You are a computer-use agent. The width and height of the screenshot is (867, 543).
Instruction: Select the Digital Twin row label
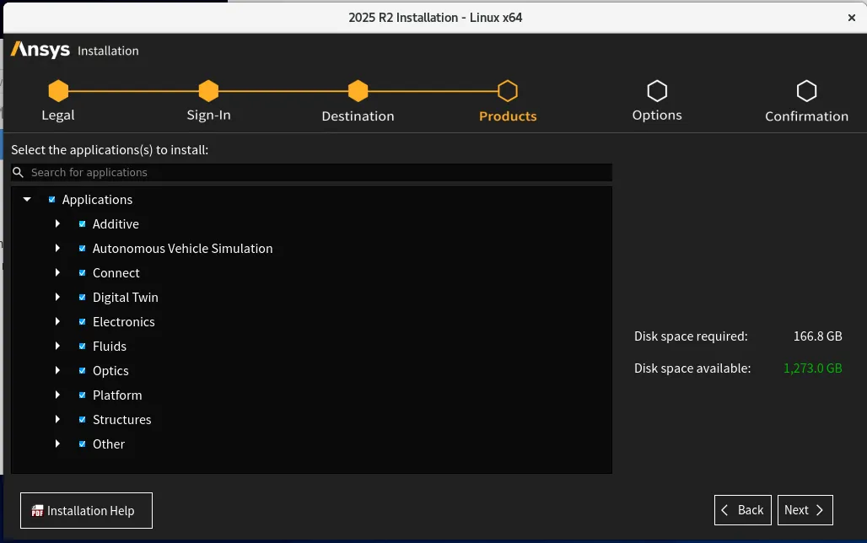click(126, 298)
